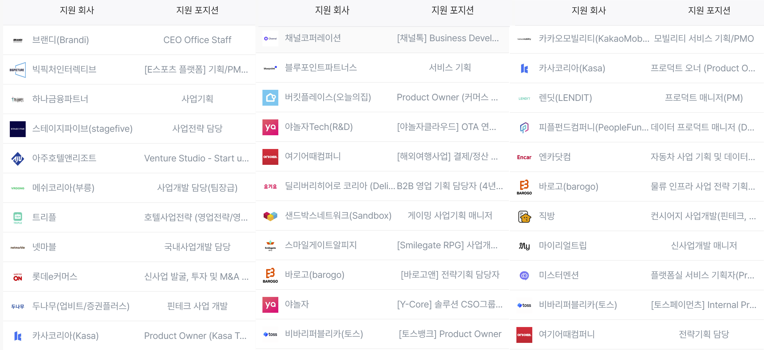The image size is (764, 350).
Task: Click third table's 지원 포지션 column header
Action: [709, 11]
